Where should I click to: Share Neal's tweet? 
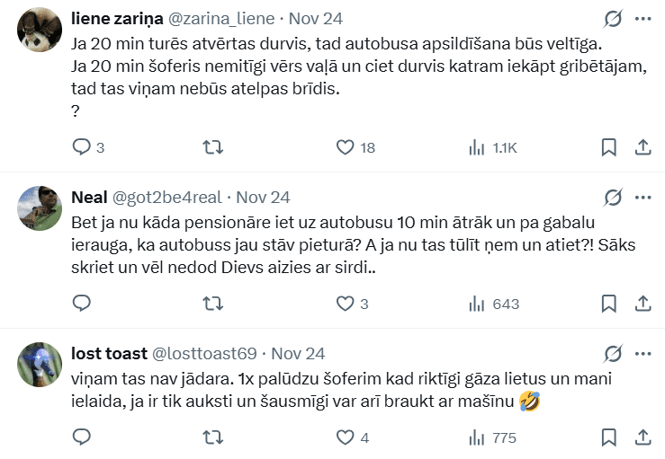(x=643, y=304)
